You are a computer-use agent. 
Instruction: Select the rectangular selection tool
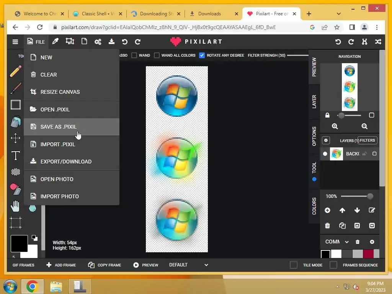15,223
